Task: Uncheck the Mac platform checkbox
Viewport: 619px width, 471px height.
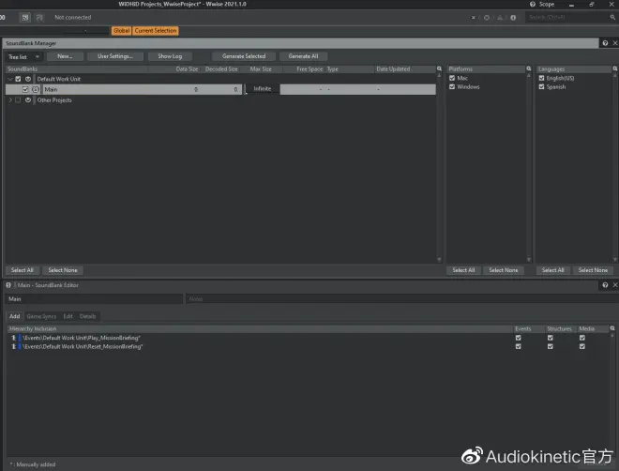Action: pos(452,78)
